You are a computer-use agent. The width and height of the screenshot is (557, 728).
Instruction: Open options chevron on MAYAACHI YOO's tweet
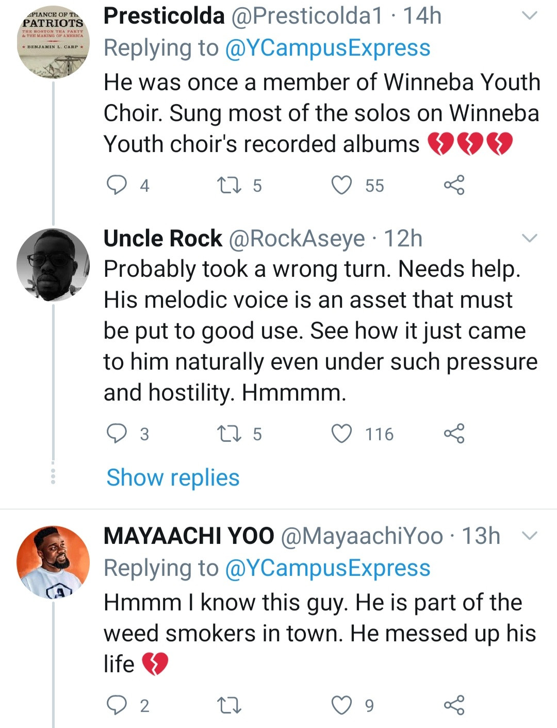pos(530,536)
